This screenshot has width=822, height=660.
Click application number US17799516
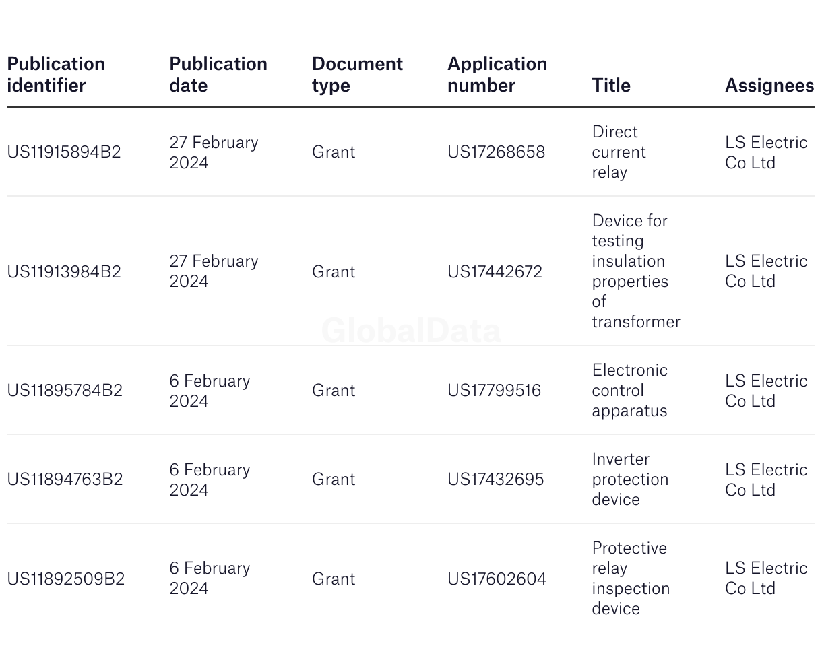coord(495,391)
